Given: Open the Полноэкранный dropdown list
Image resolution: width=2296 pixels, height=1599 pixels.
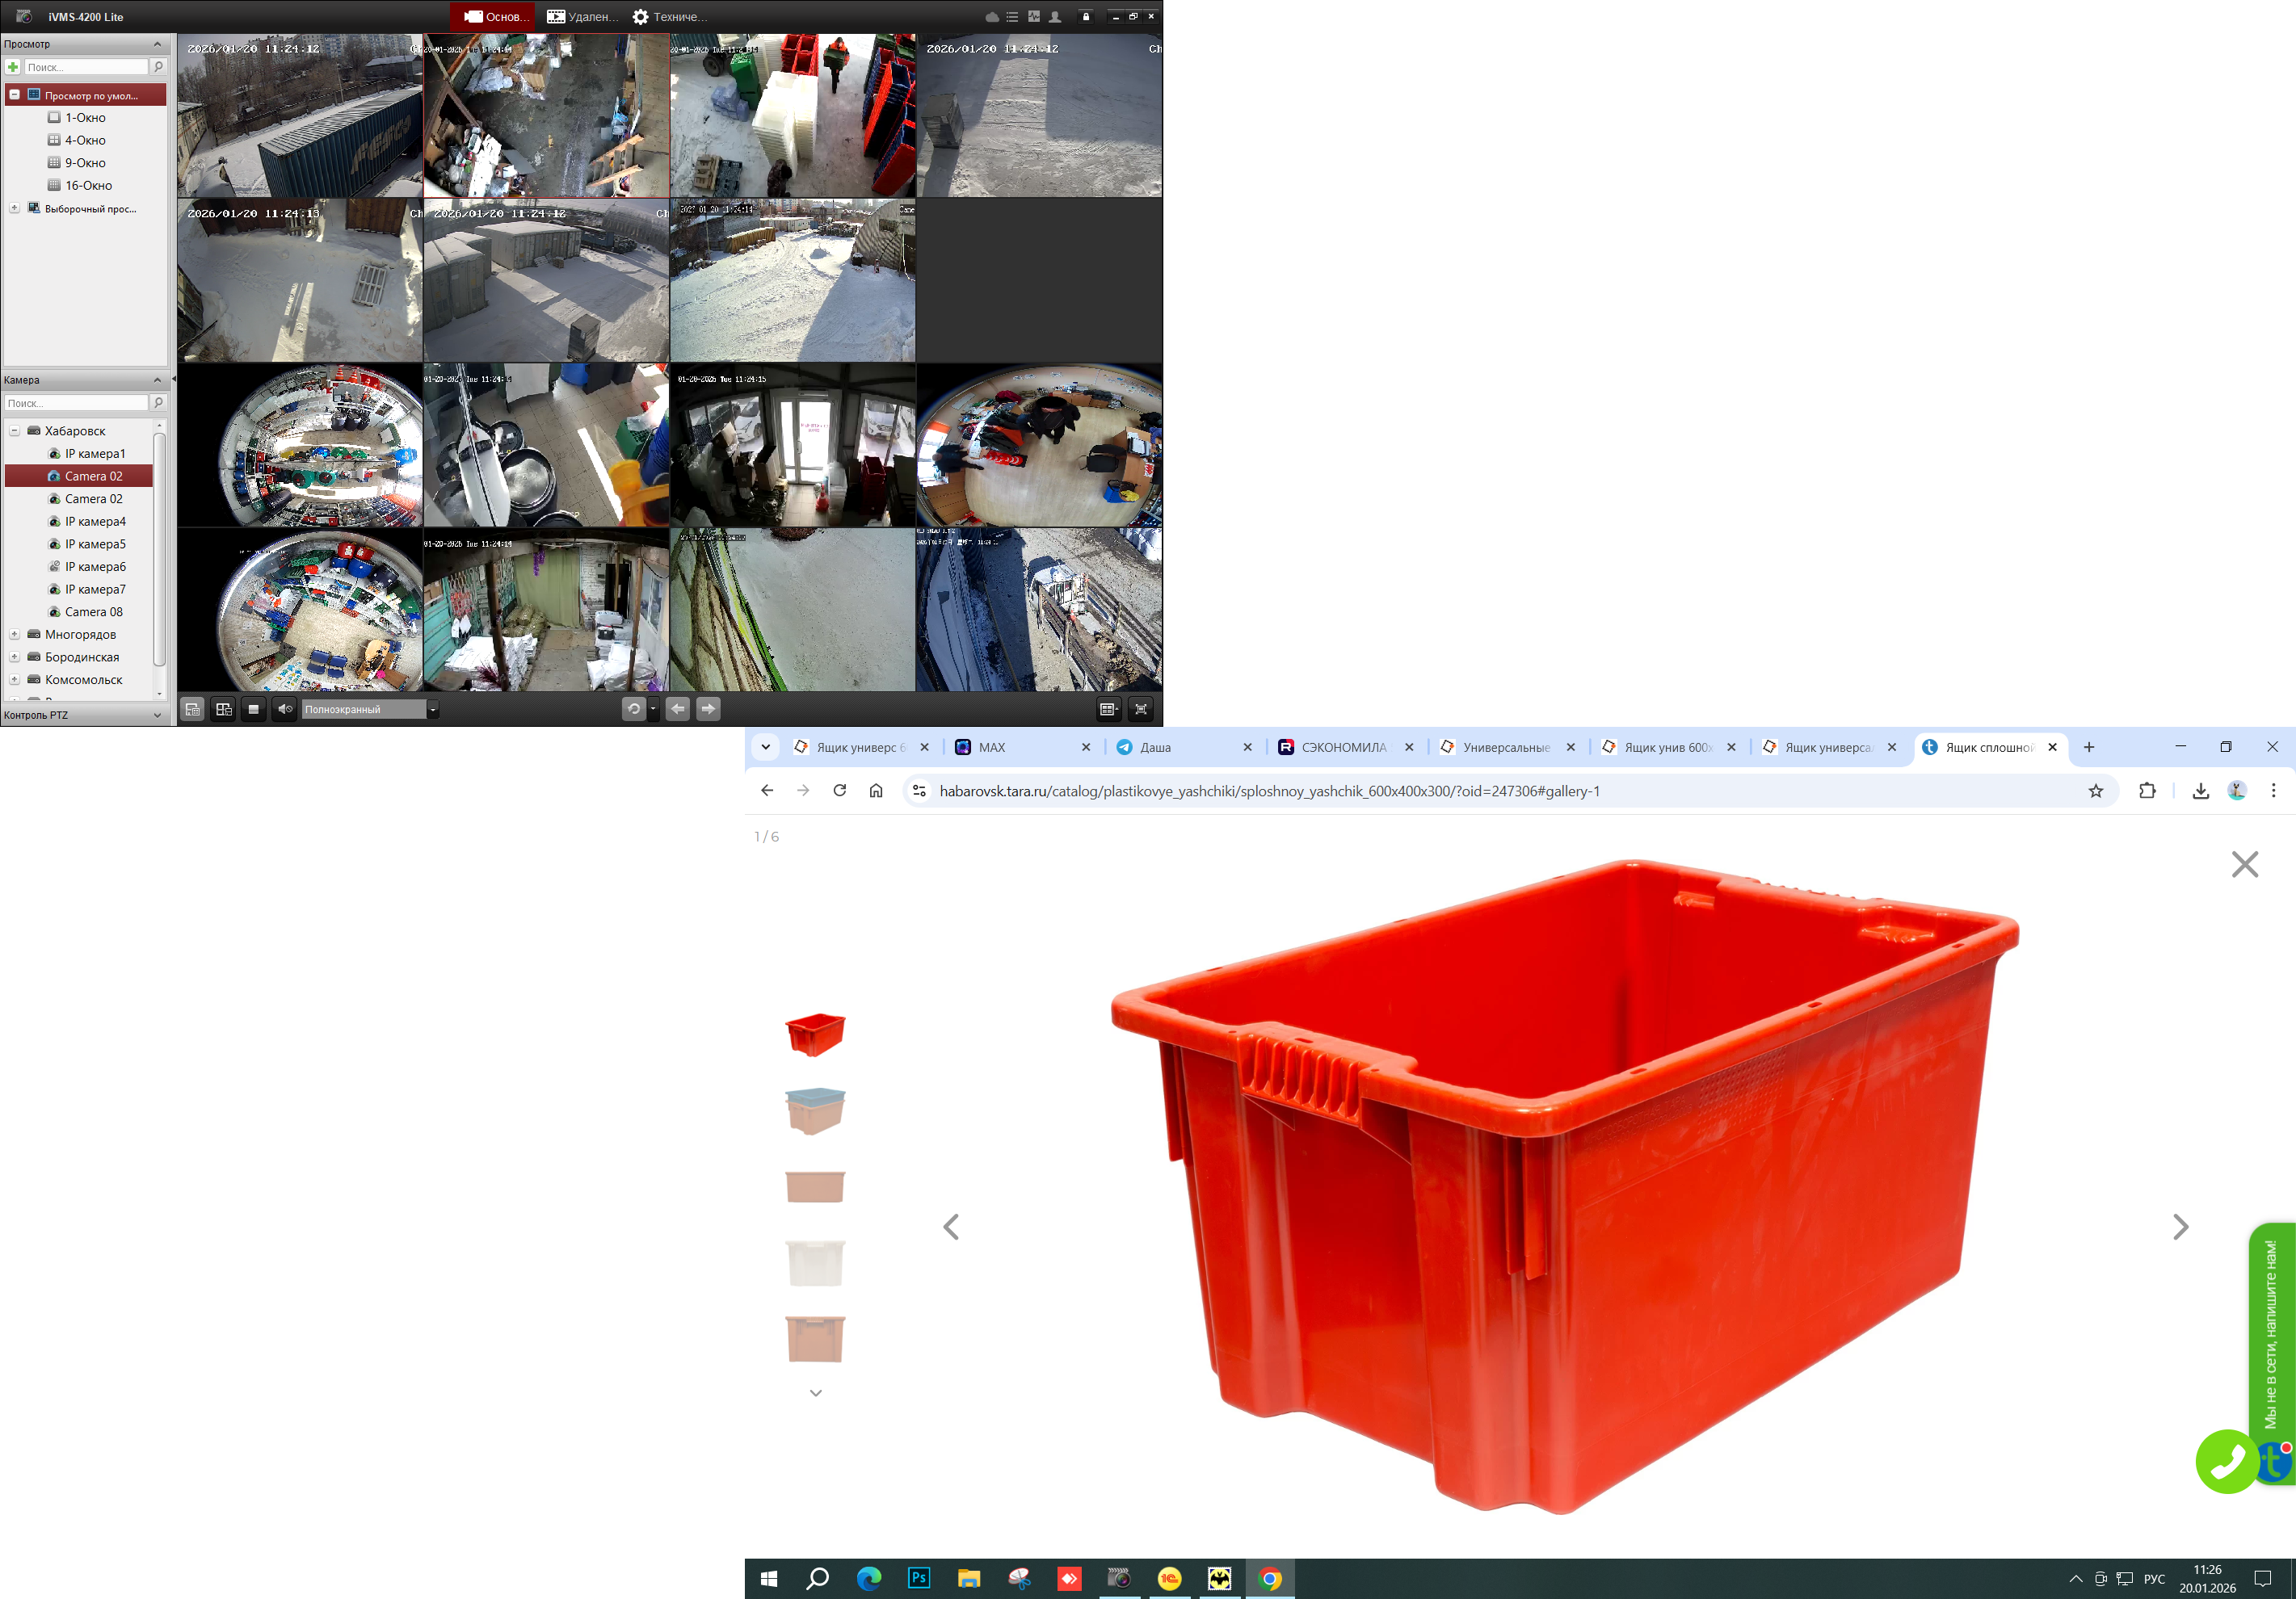Looking at the screenshot, I should [433, 708].
